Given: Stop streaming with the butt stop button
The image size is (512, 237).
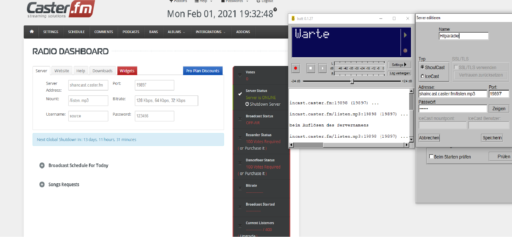Looking at the screenshot, I should pos(311,68).
